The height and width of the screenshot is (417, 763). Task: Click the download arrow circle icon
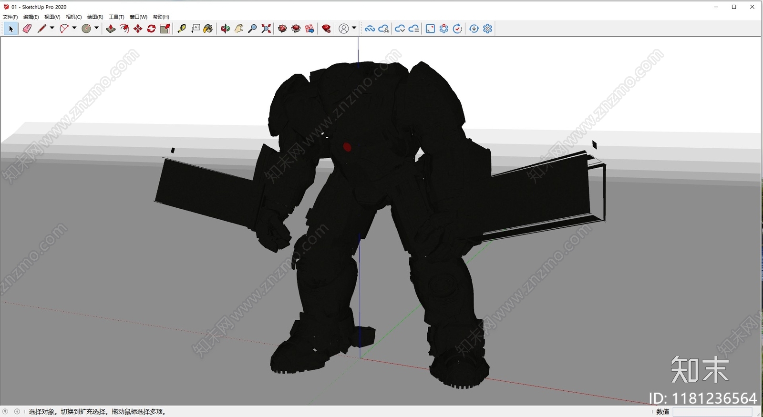[474, 29]
